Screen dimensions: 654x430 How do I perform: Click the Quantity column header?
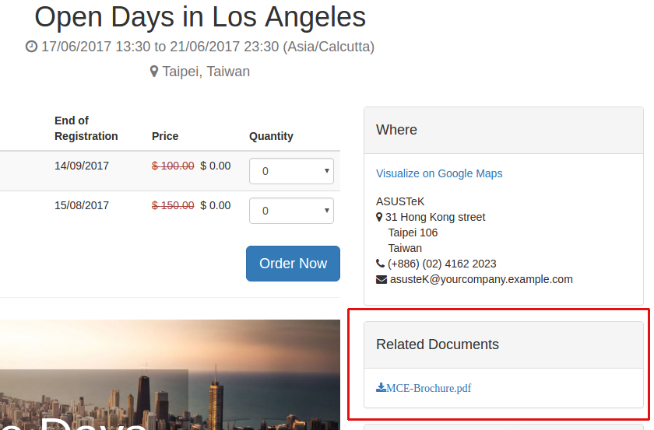pyautogui.click(x=271, y=136)
